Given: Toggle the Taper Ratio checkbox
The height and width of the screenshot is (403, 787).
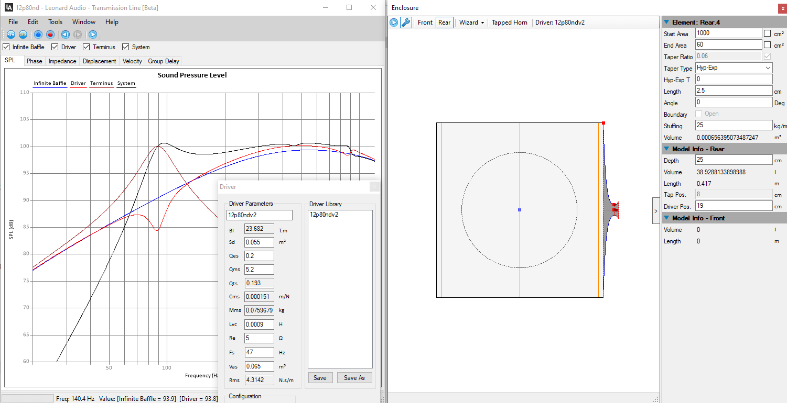Looking at the screenshot, I should pos(768,57).
